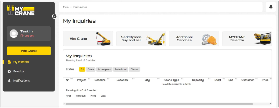The width and height of the screenshot is (279, 108).
Task: Click the yellow Hire Crane button
Action: 29,51
